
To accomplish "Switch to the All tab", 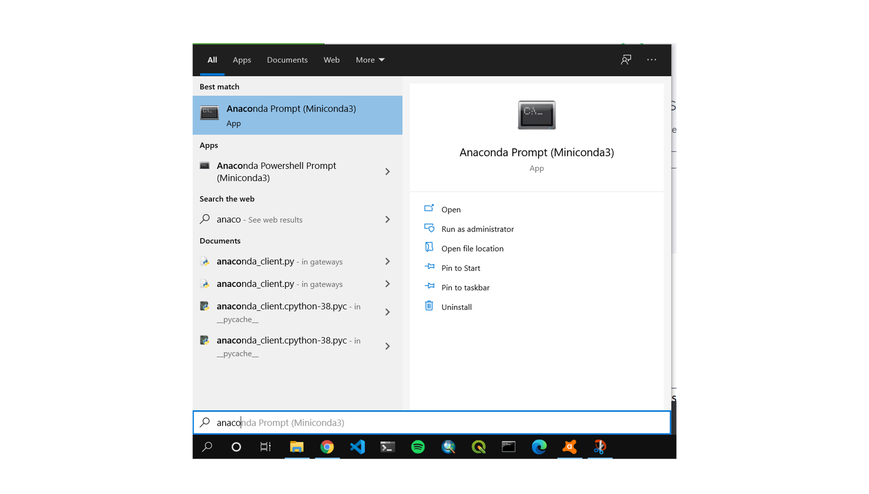I will [x=212, y=60].
